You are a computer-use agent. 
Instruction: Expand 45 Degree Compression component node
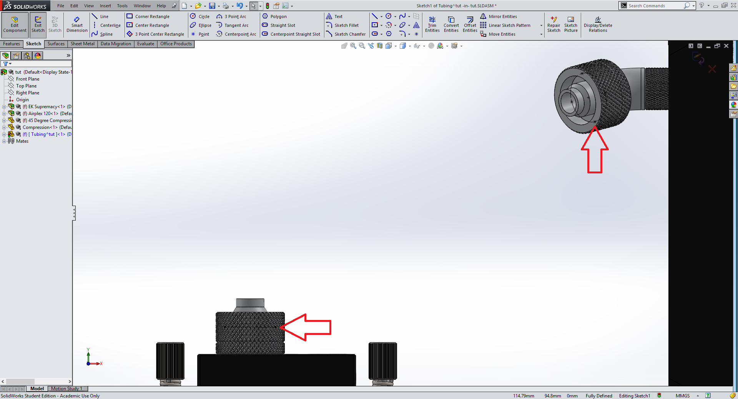4,120
